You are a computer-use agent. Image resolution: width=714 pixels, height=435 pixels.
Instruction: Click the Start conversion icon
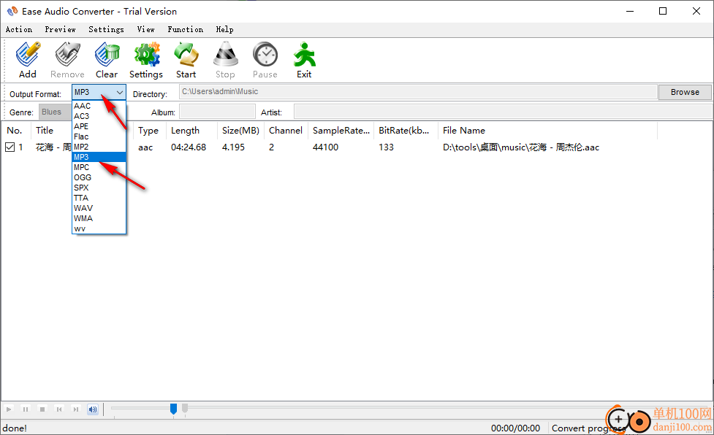pyautogui.click(x=186, y=60)
